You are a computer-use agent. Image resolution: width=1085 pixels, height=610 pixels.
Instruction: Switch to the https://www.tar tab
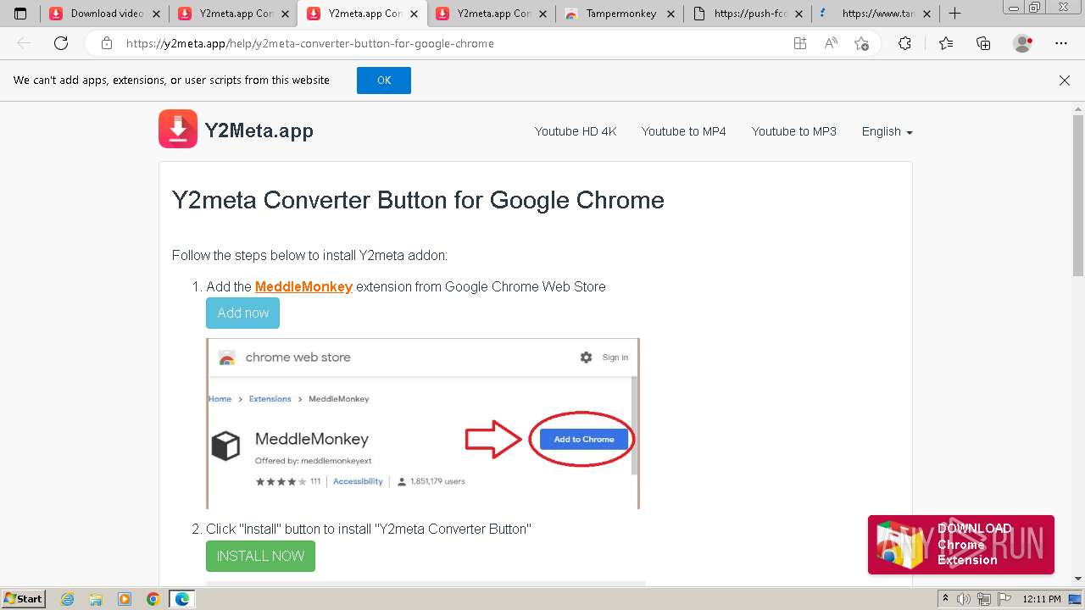pyautogui.click(x=876, y=14)
